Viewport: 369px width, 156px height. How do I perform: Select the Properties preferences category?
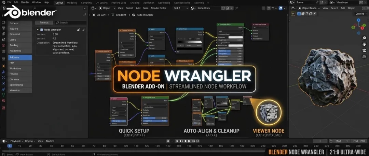(20, 51)
